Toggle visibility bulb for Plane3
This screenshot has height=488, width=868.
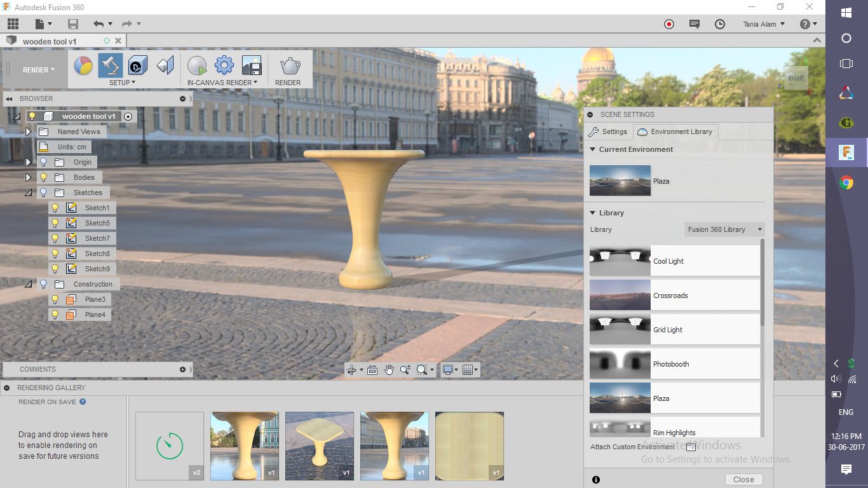coord(55,299)
